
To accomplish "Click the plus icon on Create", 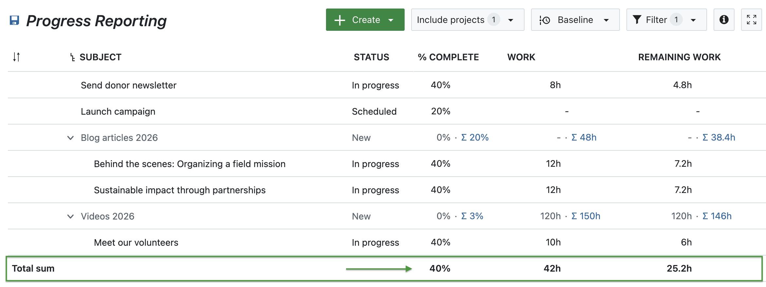I will point(340,20).
